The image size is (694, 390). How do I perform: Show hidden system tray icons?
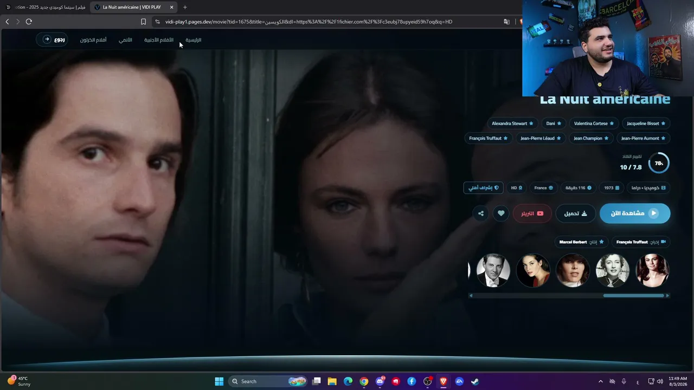pyautogui.click(x=600, y=381)
